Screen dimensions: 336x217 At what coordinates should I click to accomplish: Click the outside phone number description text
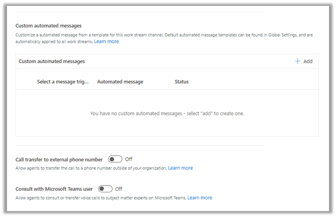click(x=91, y=168)
